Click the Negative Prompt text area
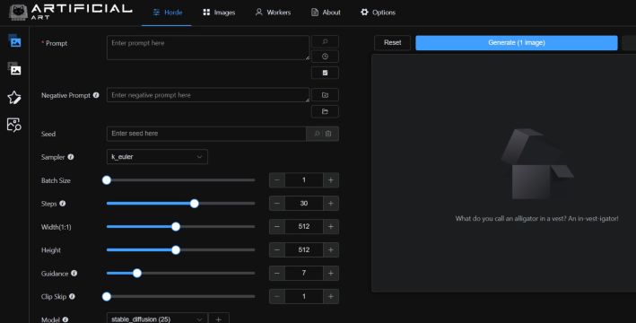Screen dimensions: 636x323 (x=208, y=95)
